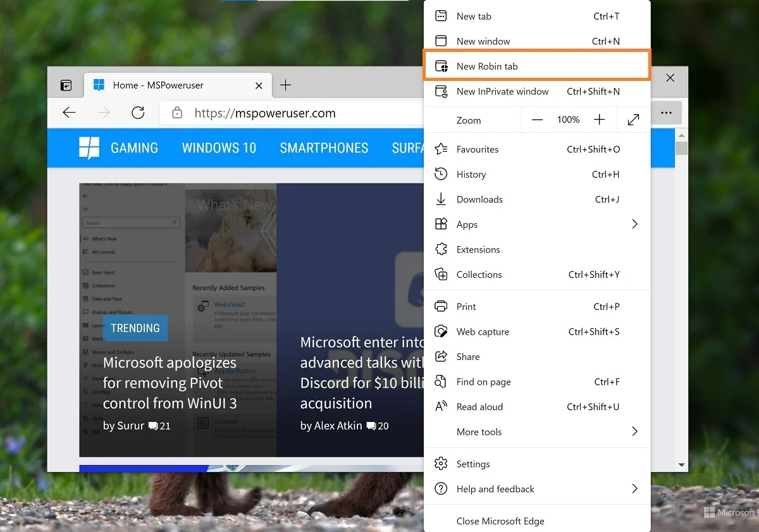Screen dimensions: 759x532
Task: Open the tab actions menu icon
Action: coord(66,85)
